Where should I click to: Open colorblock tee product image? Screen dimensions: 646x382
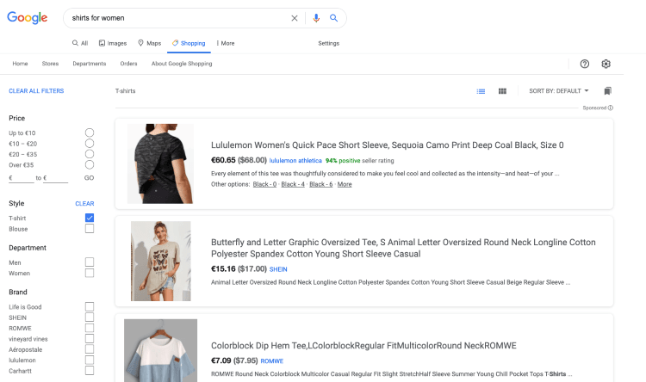pyautogui.click(x=161, y=350)
